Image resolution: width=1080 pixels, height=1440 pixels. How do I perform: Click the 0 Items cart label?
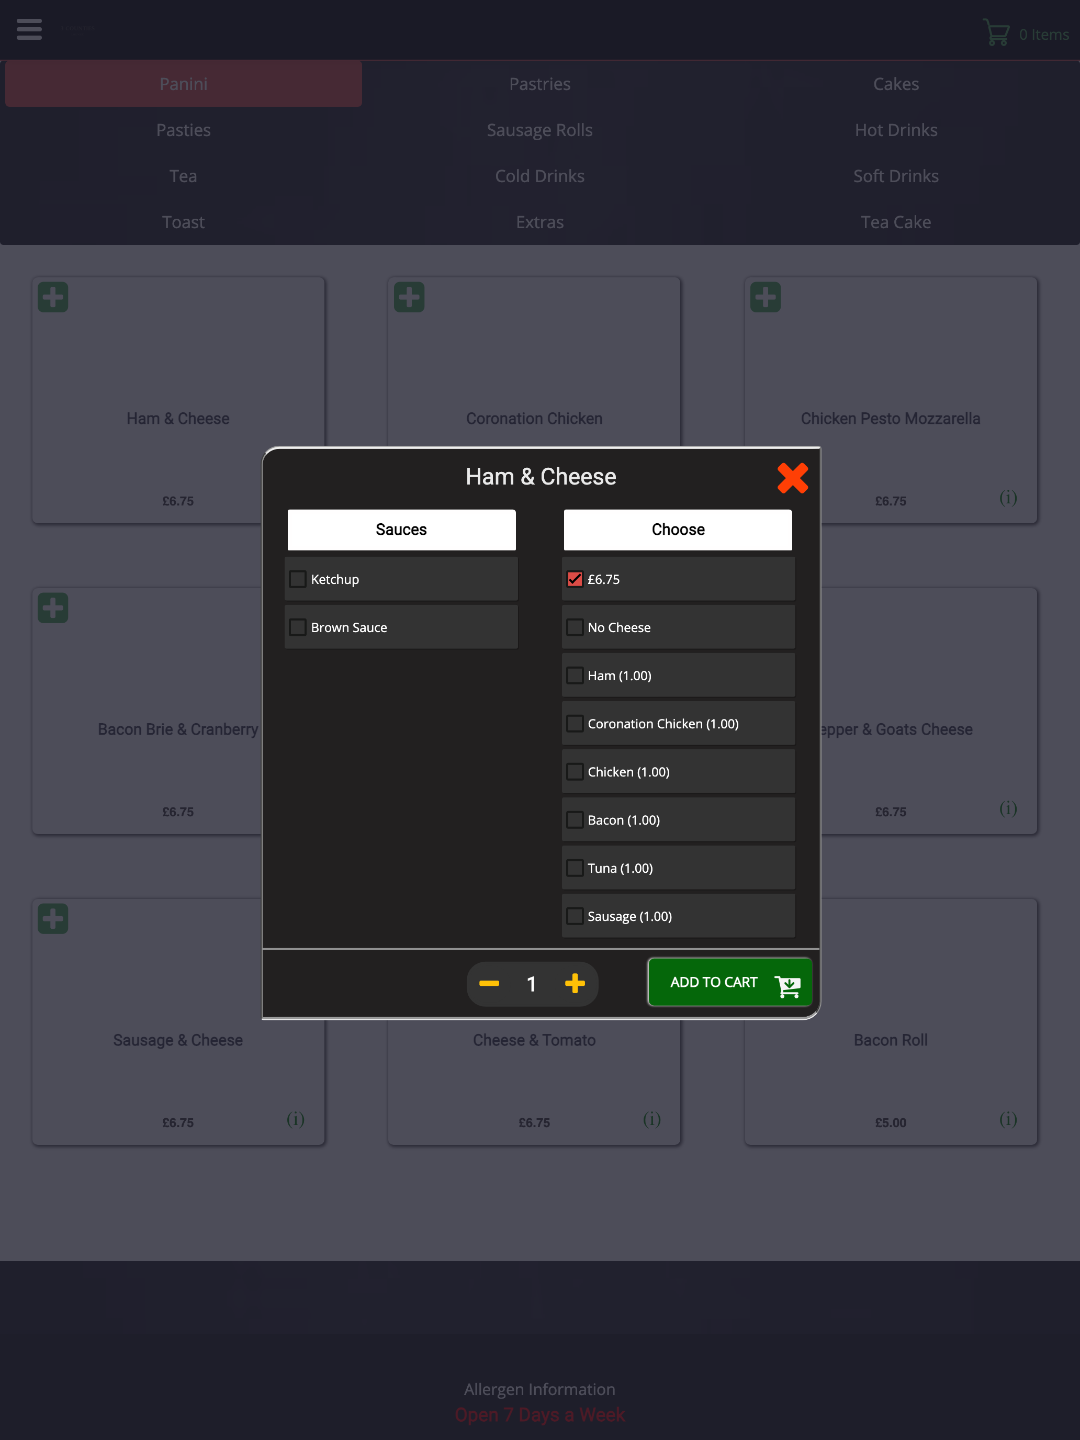click(x=1043, y=35)
